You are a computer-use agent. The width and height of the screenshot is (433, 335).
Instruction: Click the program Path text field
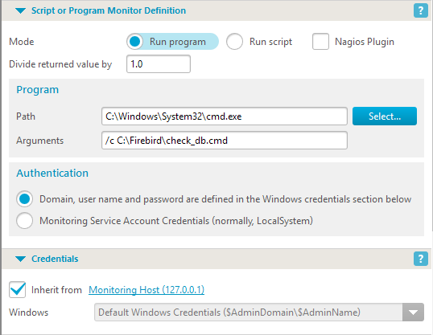coord(225,116)
